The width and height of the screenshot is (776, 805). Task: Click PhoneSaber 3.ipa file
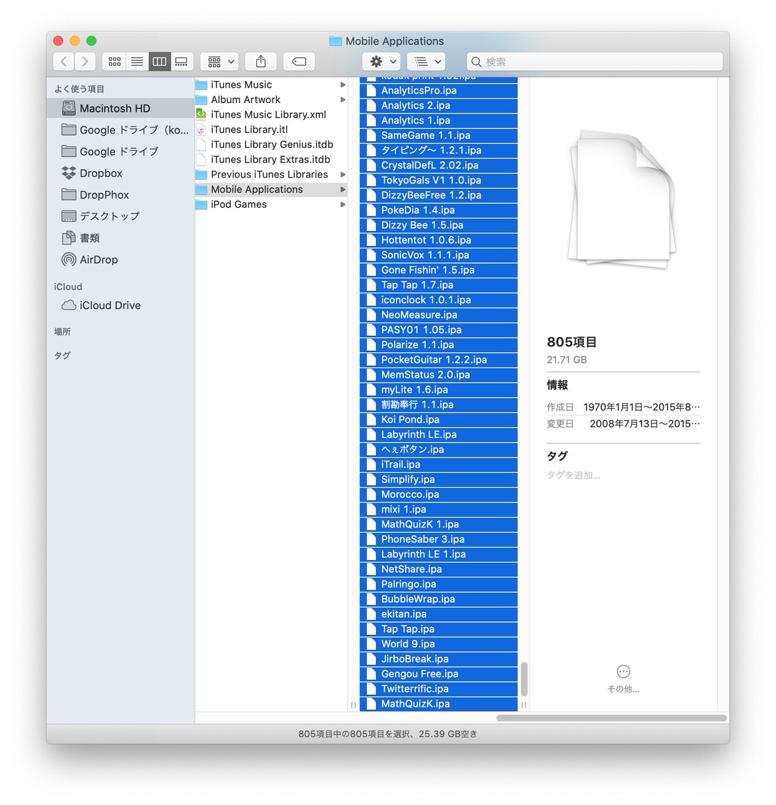tap(438, 539)
